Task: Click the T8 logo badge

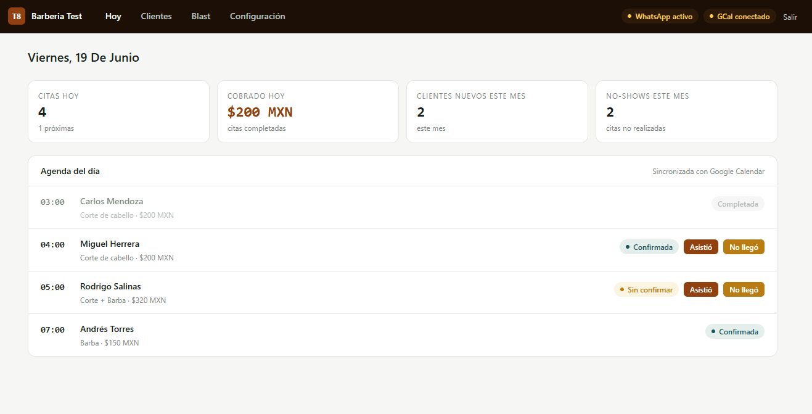Action: [x=17, y=17]
